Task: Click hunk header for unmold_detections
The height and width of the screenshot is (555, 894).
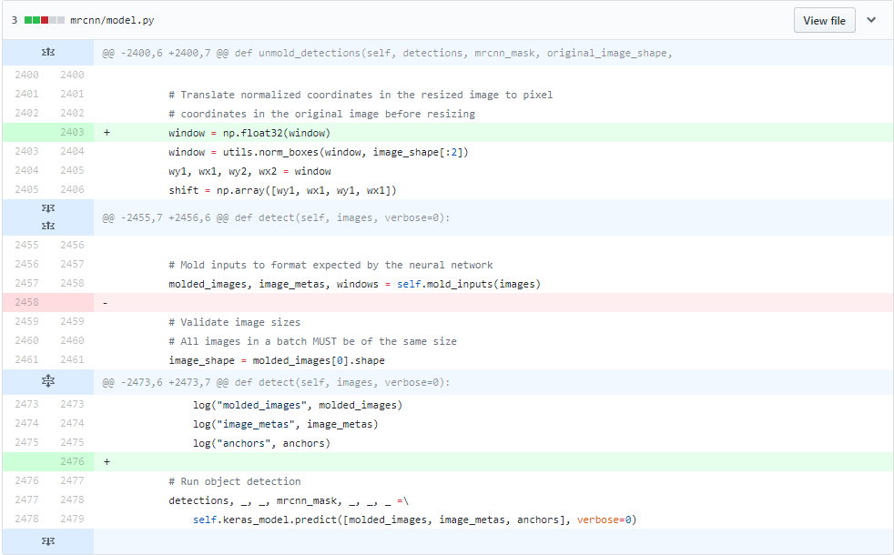Action: pos(387,53)
